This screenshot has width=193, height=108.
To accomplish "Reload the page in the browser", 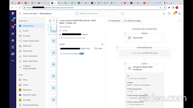I will point(20,8).
